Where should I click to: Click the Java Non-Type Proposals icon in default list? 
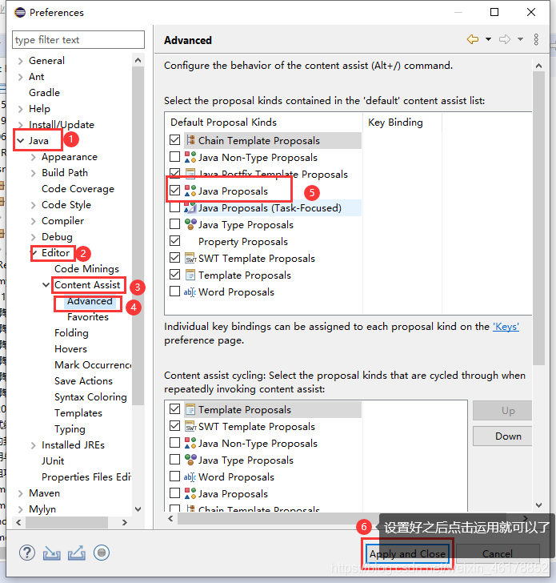tap(190, 157)
